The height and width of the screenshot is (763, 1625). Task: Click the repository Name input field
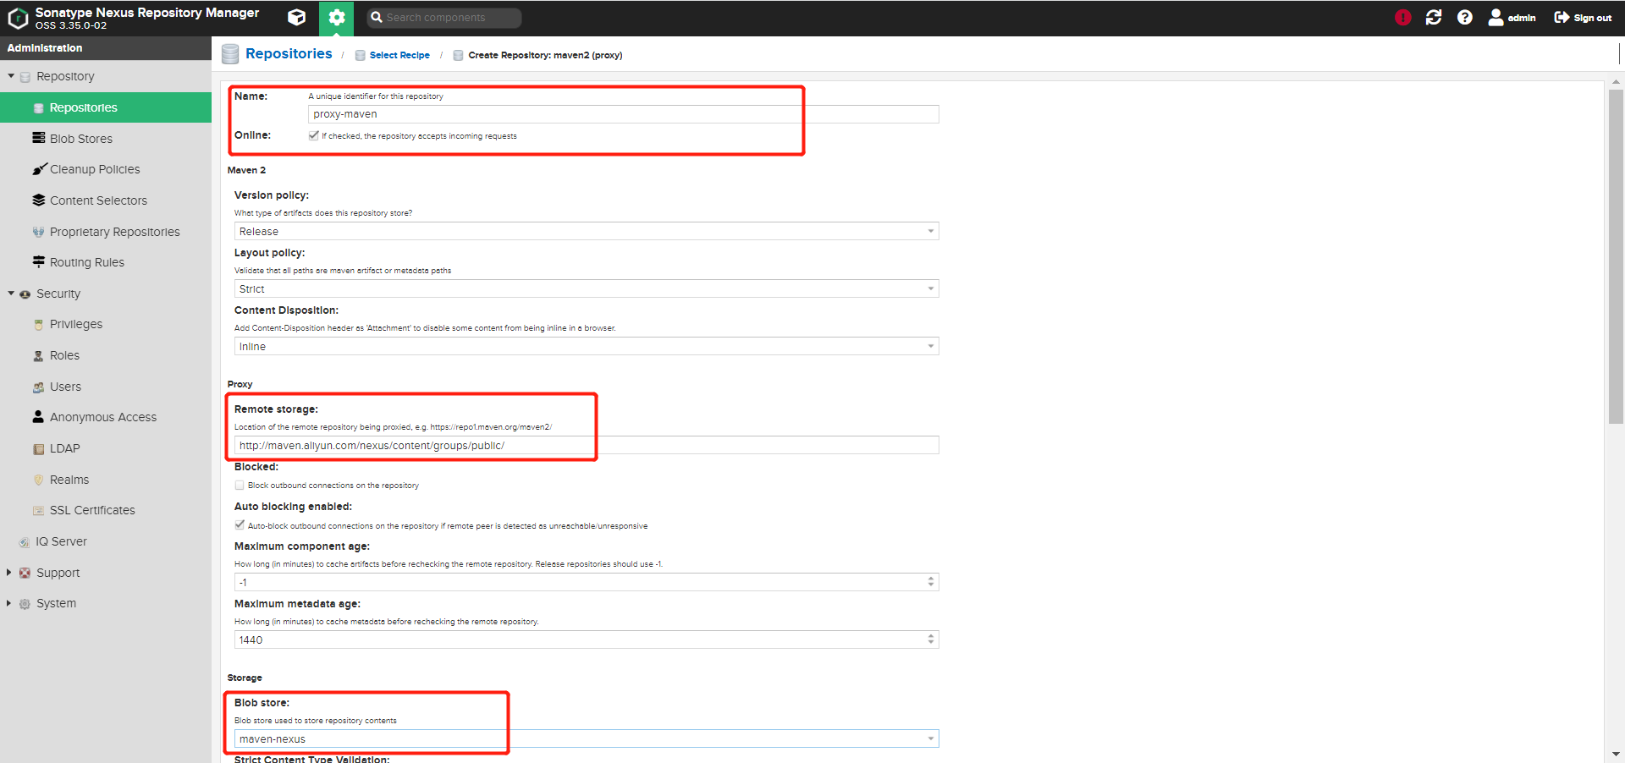624,114
